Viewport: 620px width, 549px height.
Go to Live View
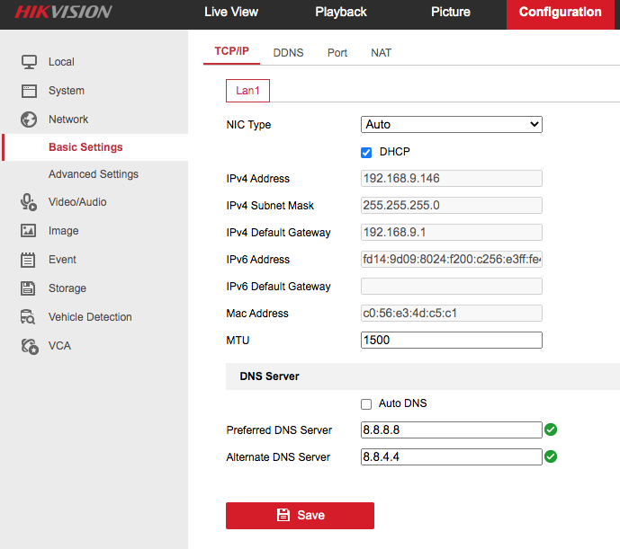(231, 13)
